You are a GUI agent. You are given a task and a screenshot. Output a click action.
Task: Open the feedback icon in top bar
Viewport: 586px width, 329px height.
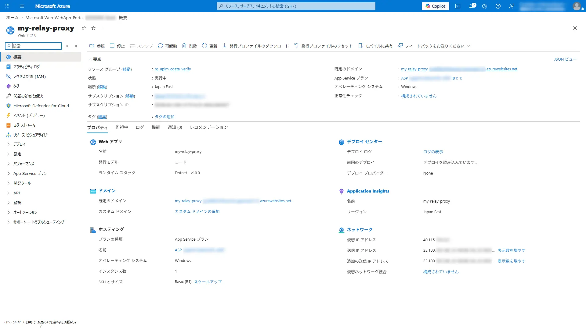point(512,6)
